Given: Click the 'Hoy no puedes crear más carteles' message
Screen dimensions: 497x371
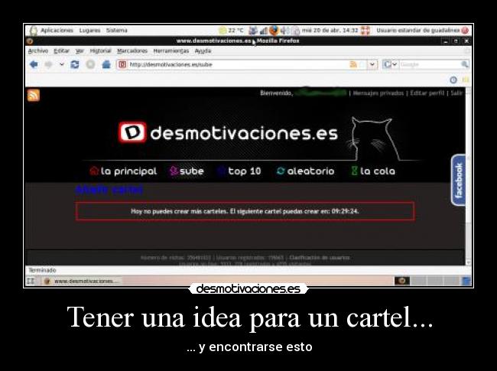Looking at the screenshot, I should click(245, 211).
